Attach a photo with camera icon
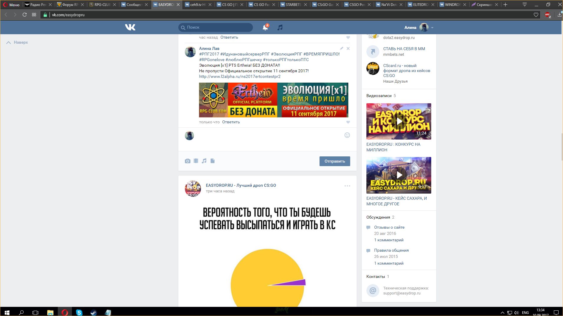The image size is (563, 316). [187, 161]
